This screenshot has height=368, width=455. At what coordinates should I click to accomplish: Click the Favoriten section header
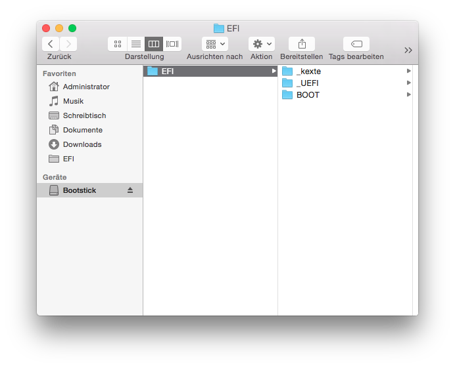pos(59,73)
